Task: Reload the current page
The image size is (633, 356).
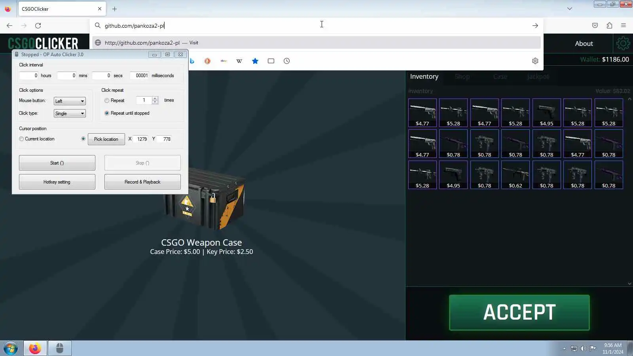Action: [38, 26]
